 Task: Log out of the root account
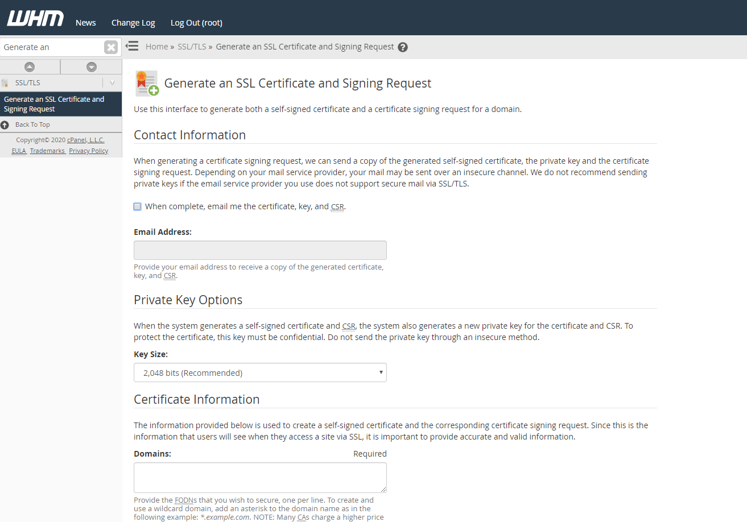pos(196,22)
